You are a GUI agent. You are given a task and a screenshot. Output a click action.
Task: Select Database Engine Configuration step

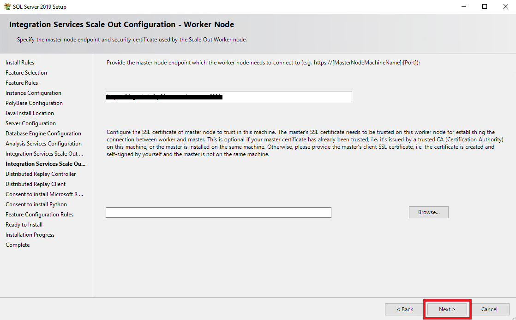pos(43,134)
